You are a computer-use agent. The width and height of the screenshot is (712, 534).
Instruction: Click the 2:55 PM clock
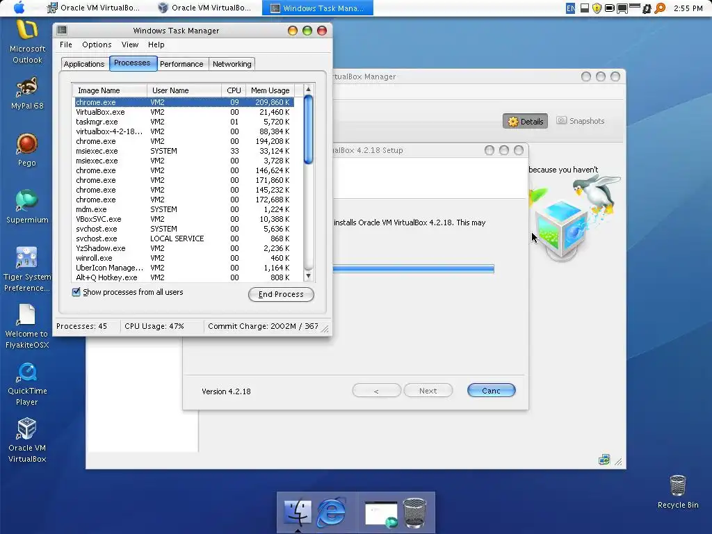point(688,8)
